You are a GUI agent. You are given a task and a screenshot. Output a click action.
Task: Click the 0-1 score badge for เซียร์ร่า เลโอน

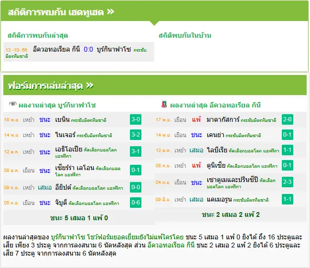point(136,170)
